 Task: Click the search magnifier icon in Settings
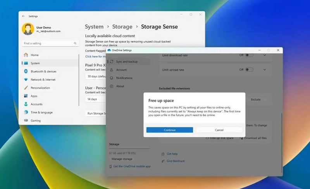tap(75, 43)
